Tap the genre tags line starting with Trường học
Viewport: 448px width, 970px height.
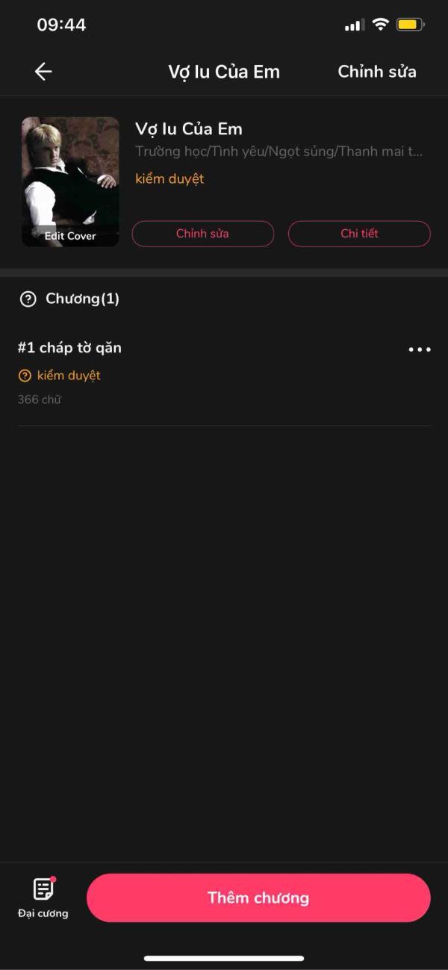pyautogui.click(x=279, y=152)
